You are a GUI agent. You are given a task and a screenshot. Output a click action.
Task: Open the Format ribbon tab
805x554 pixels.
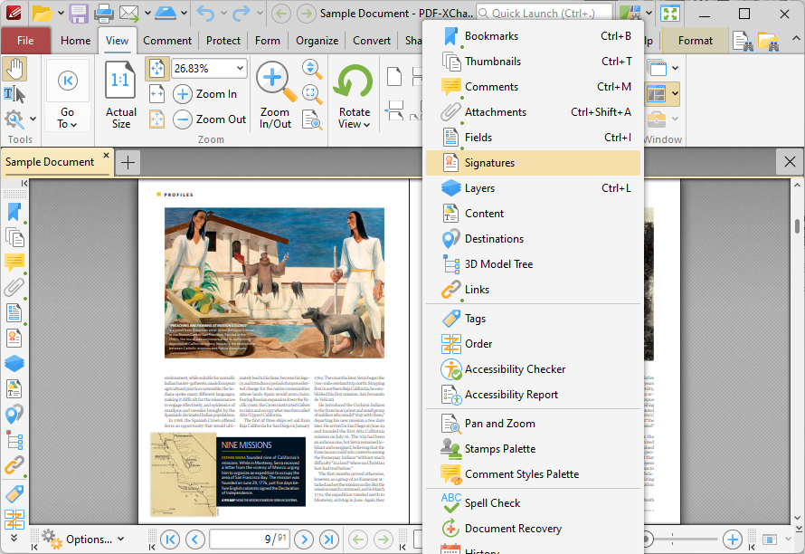point(696,41)
